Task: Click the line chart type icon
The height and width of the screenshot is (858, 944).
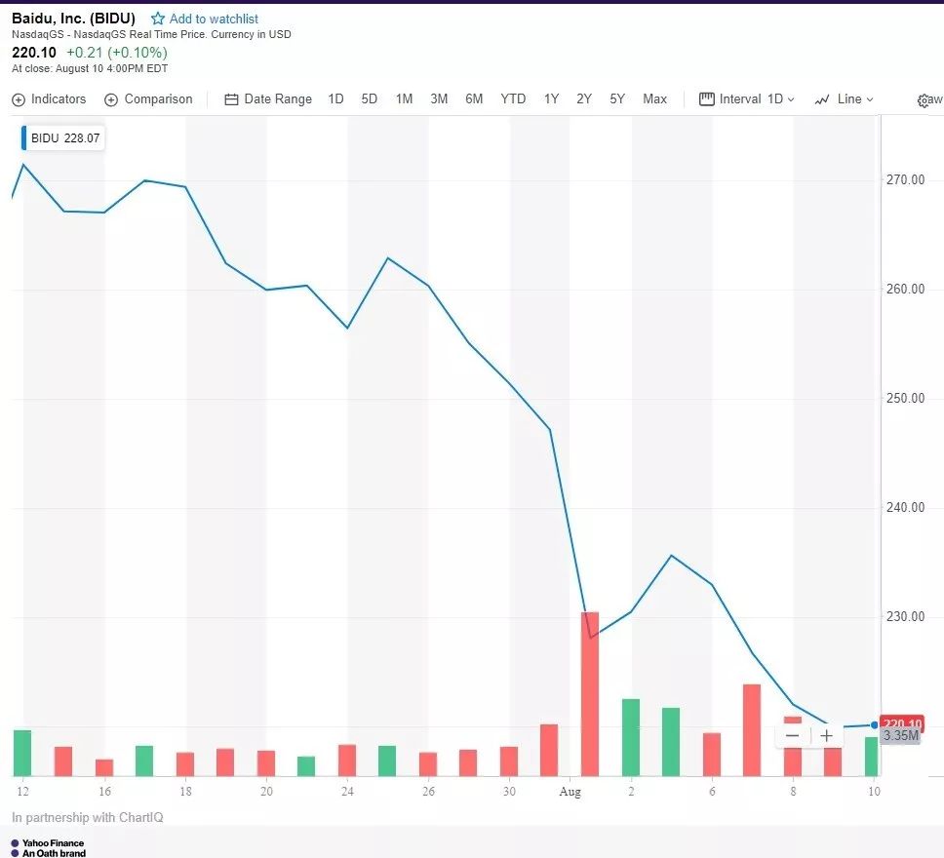Action: (822, 100)
